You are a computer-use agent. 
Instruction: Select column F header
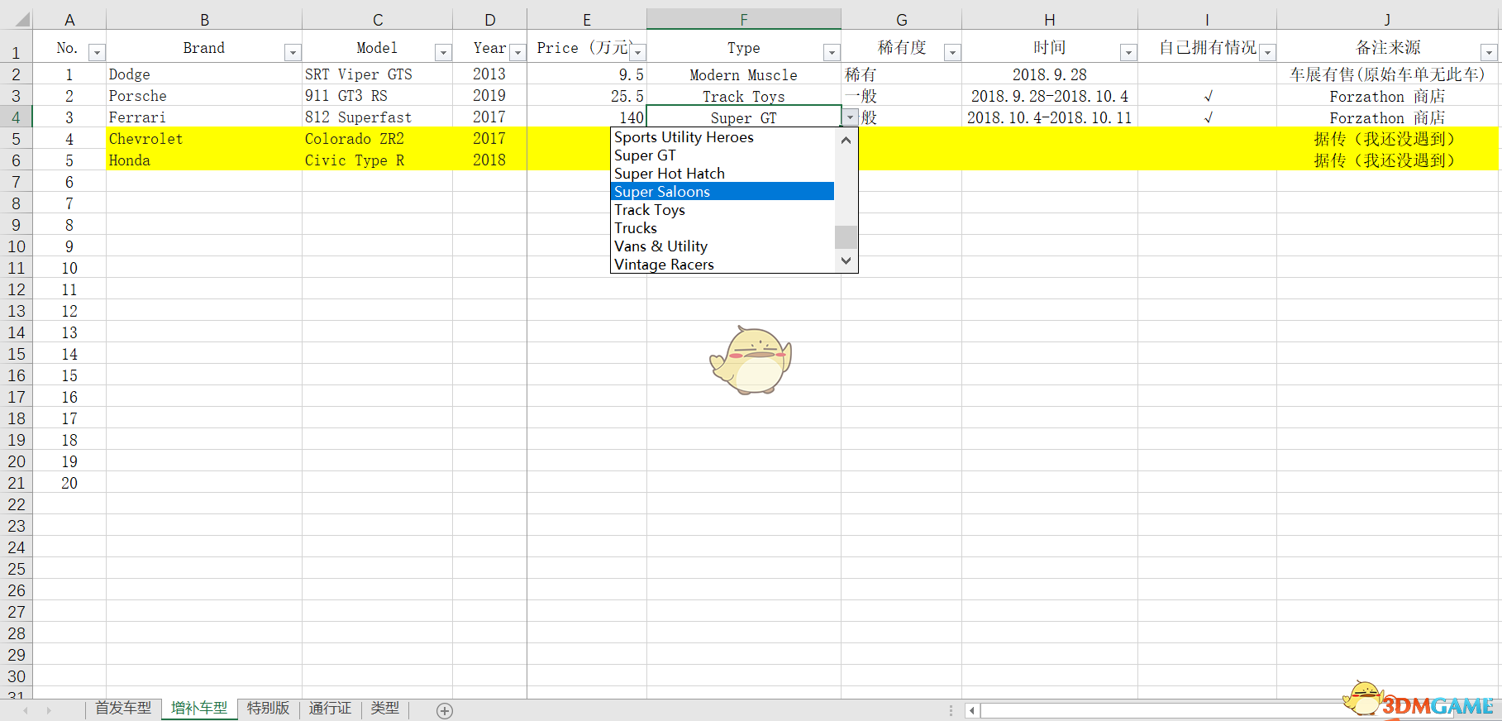tap(744, 19)
